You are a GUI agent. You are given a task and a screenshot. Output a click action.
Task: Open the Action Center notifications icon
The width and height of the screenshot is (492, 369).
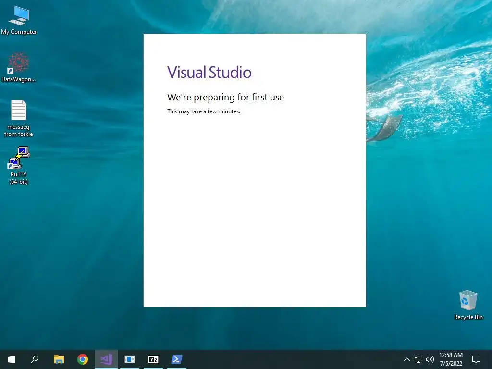coord(476,359)
